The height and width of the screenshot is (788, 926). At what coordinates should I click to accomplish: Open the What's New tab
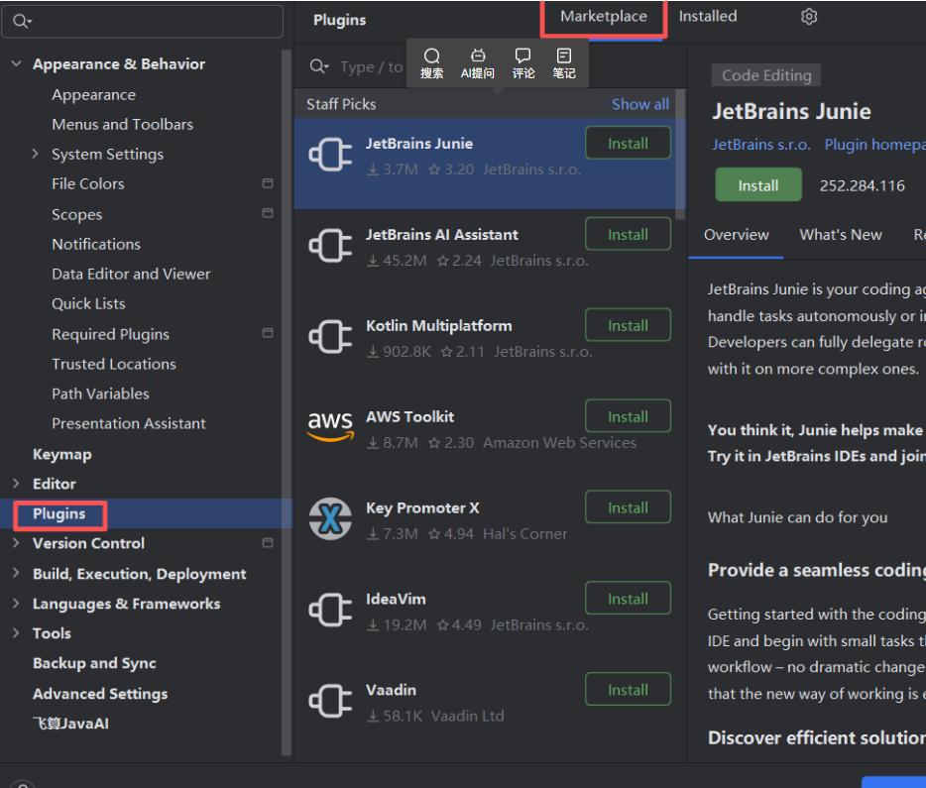841,235
